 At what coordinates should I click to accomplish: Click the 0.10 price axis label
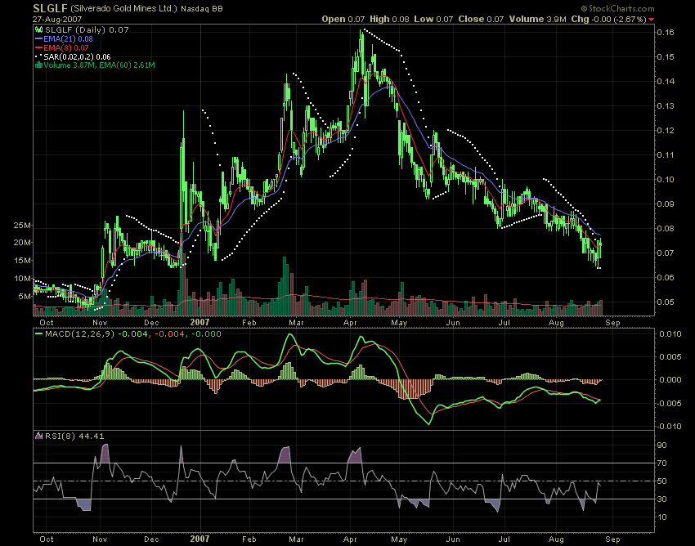(x=666, y=180)
